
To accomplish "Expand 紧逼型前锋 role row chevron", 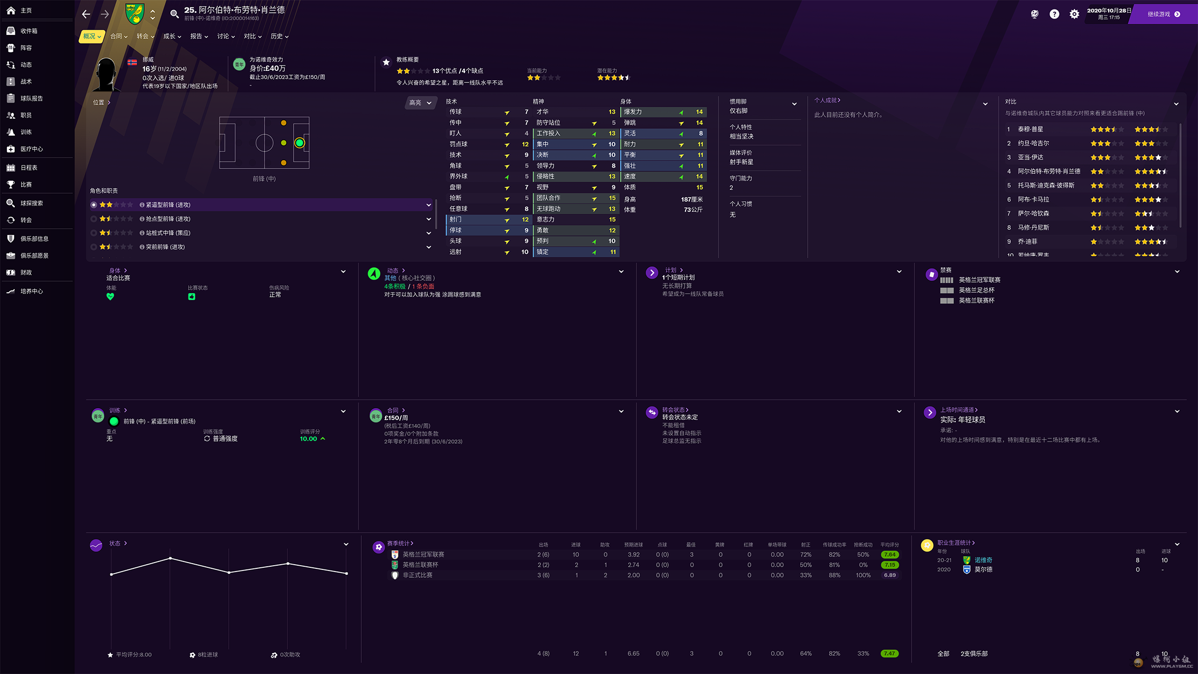I will [x=429, y=205].
